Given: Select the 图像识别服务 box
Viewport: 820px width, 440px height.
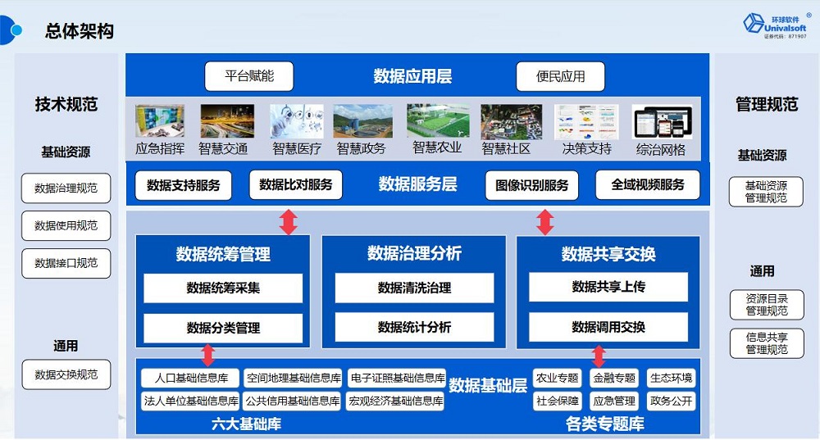Looking at the screenshot, I should (531, 185).
